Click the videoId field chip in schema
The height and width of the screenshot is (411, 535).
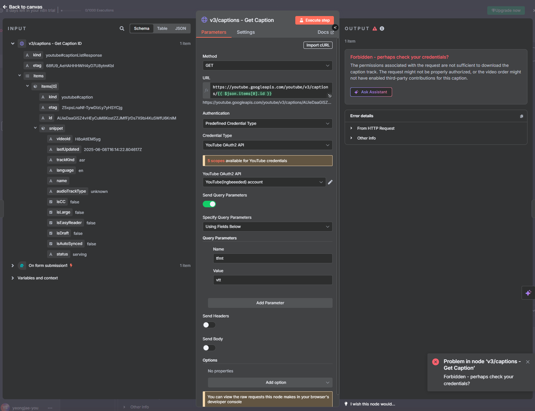click(60, 139)
